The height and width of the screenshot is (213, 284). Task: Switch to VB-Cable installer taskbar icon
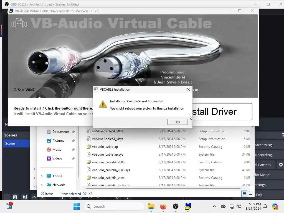tap(188, 206)
